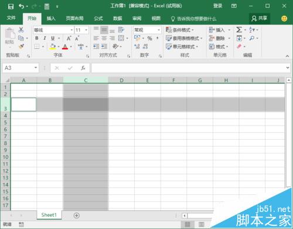The image size is (293, 229).
Task: Open Format as Table menu
Action: click(x=184, y=38)
